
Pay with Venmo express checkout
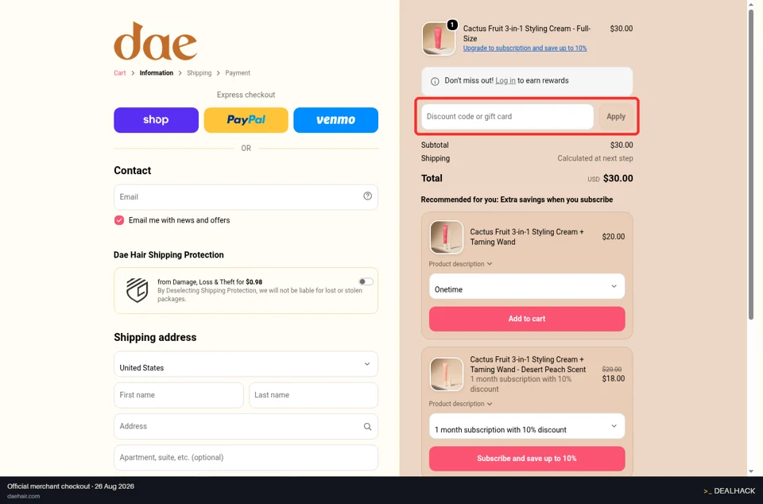(x=335, y=120)
